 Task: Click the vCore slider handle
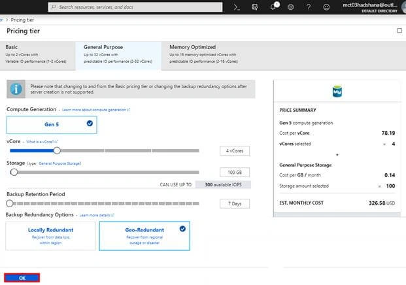57,150
